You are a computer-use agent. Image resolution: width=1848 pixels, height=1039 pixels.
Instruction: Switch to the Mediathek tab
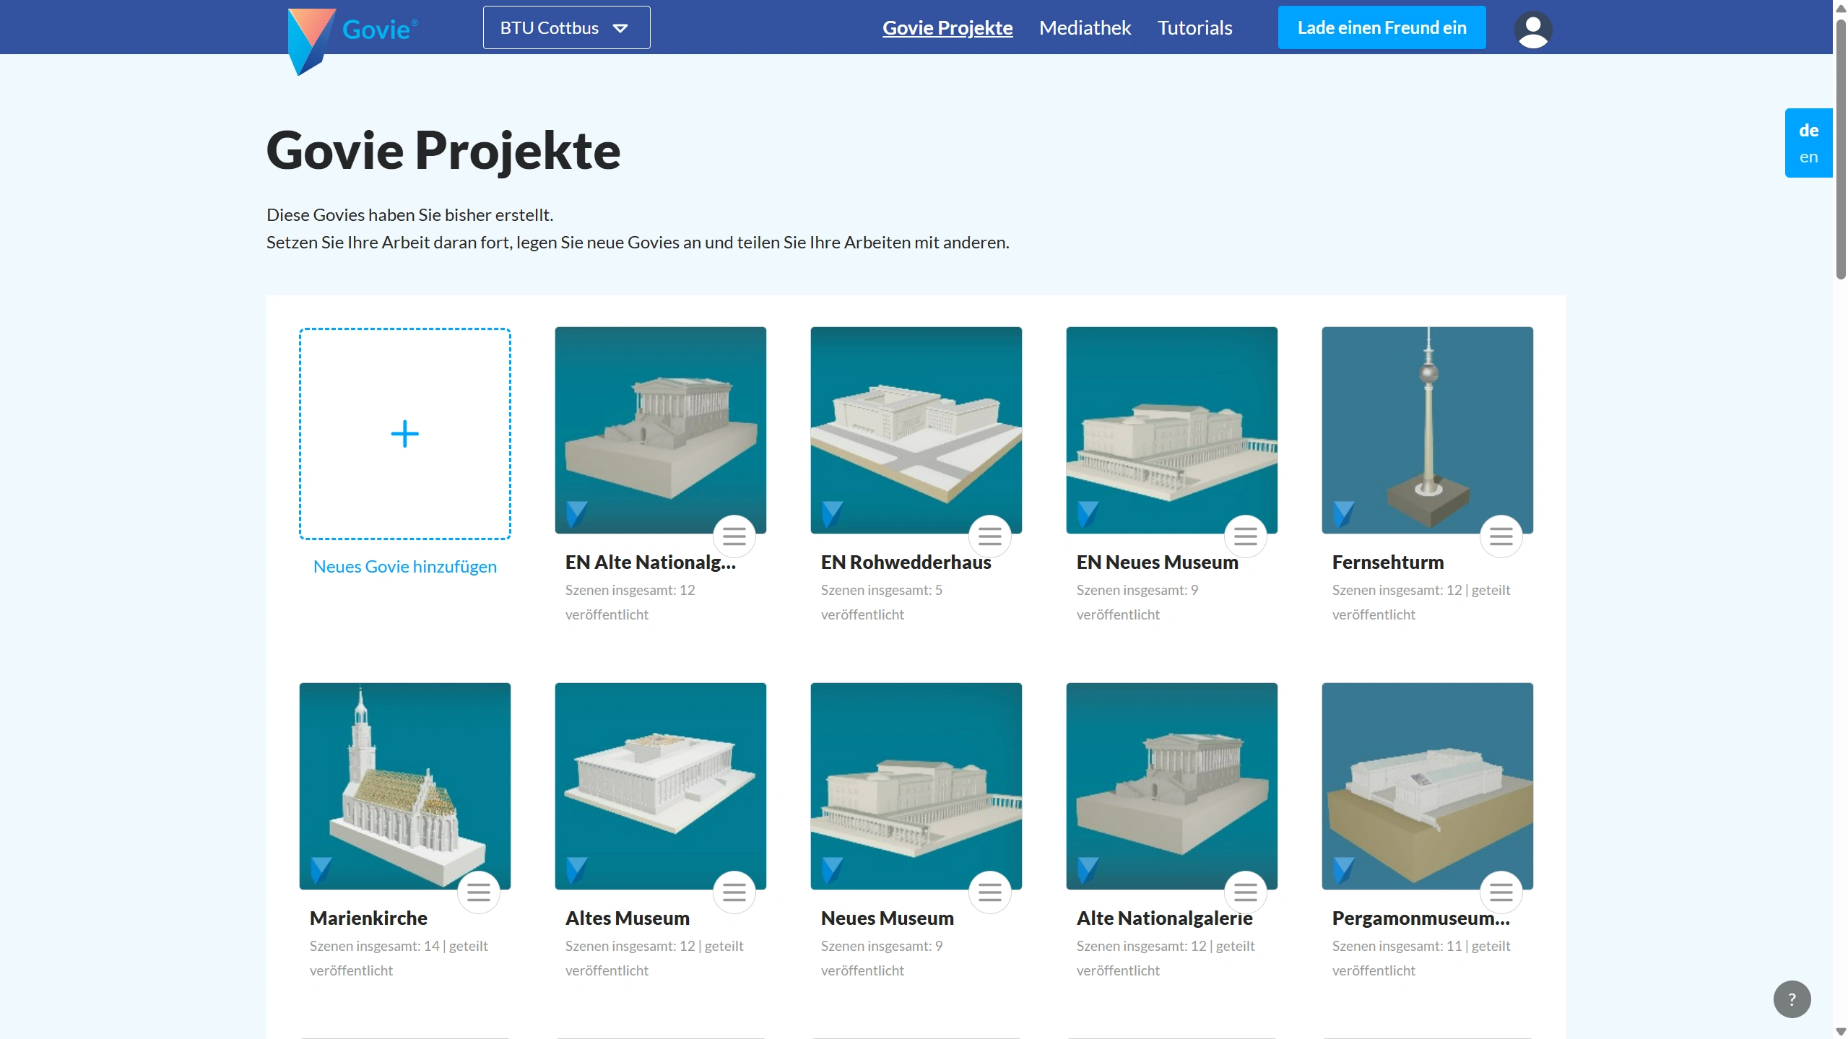point(1085,27)
